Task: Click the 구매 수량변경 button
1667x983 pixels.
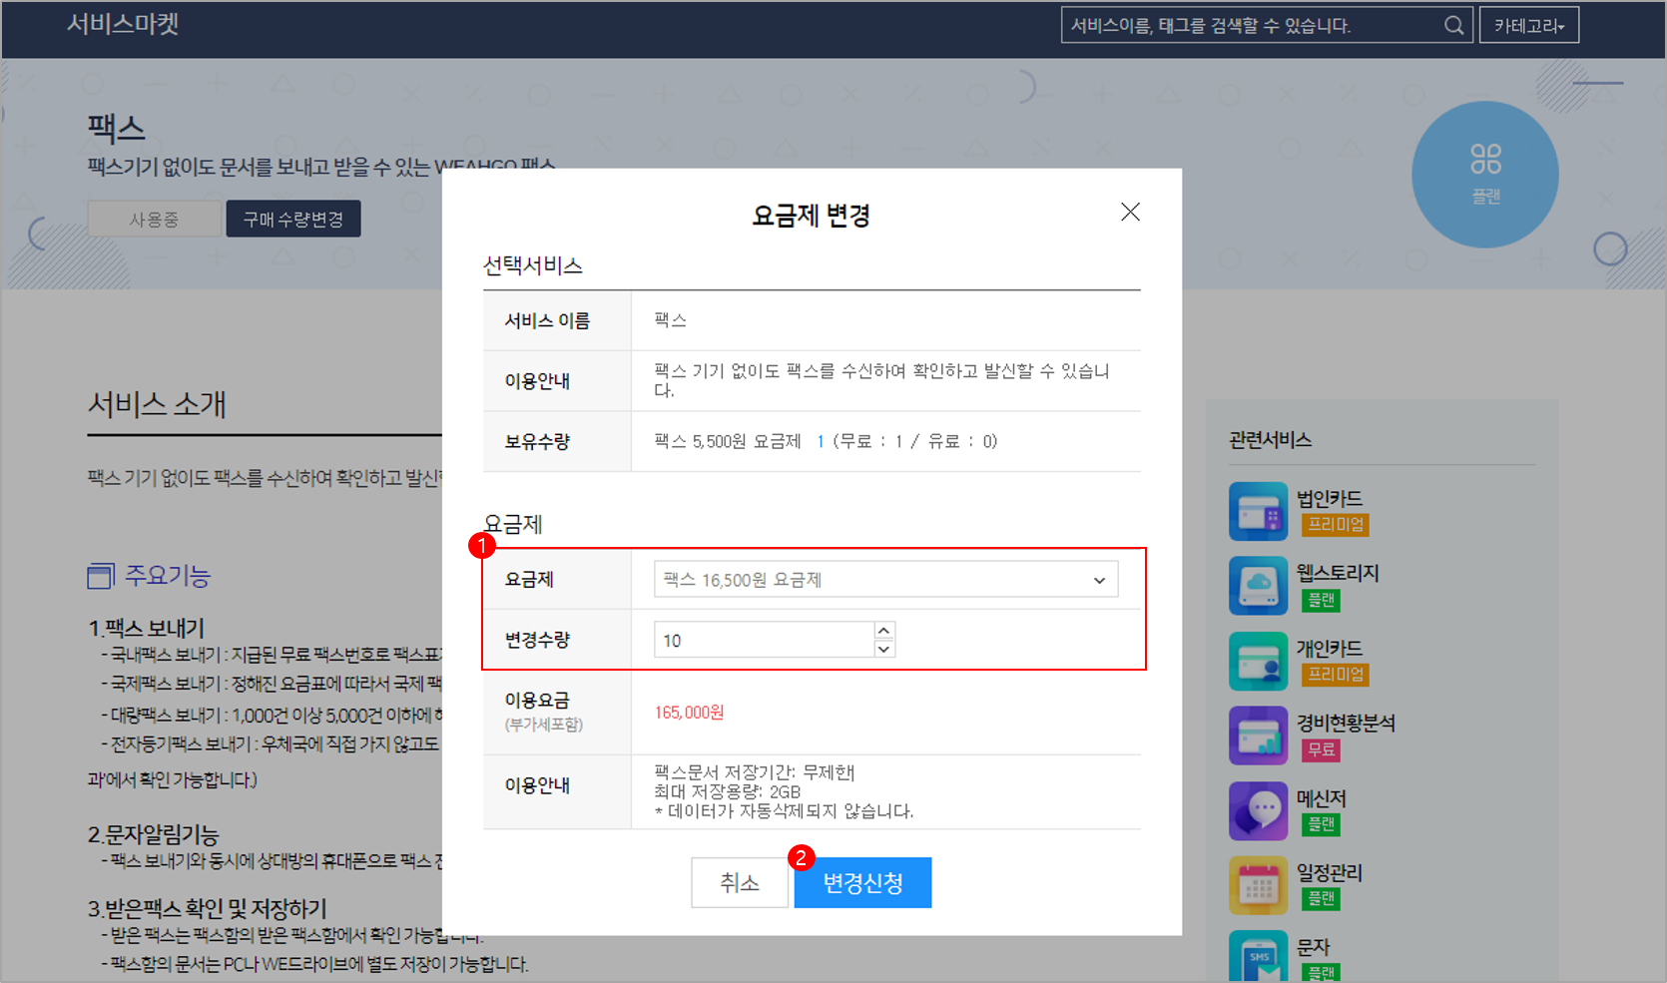Action: (x=293, y=220)
